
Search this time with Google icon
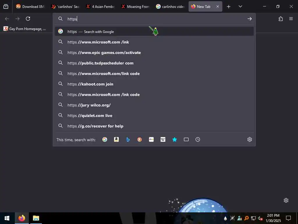click(105, 139)
